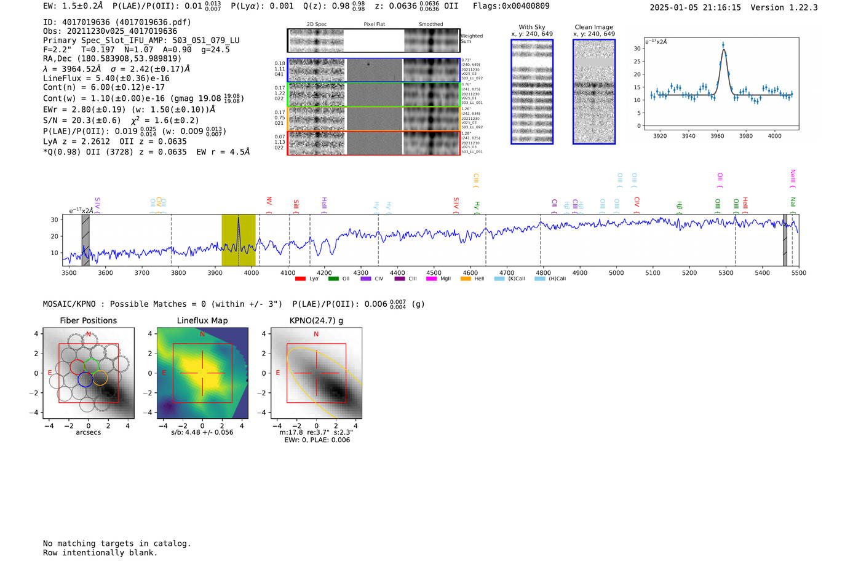Open the With Sky cutout image
The height and width of the screenshot is (586, 861).
[x=532, y=92]
